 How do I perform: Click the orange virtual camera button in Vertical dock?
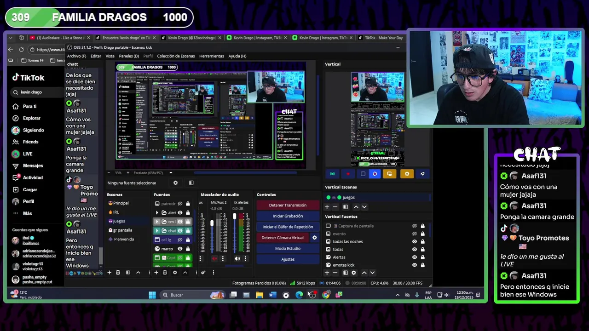[x=389, y=174]
